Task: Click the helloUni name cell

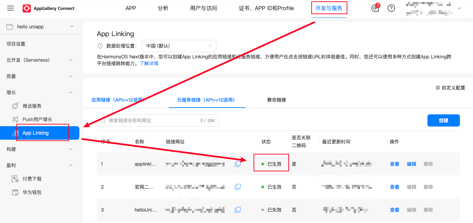Action: (146, 210)
